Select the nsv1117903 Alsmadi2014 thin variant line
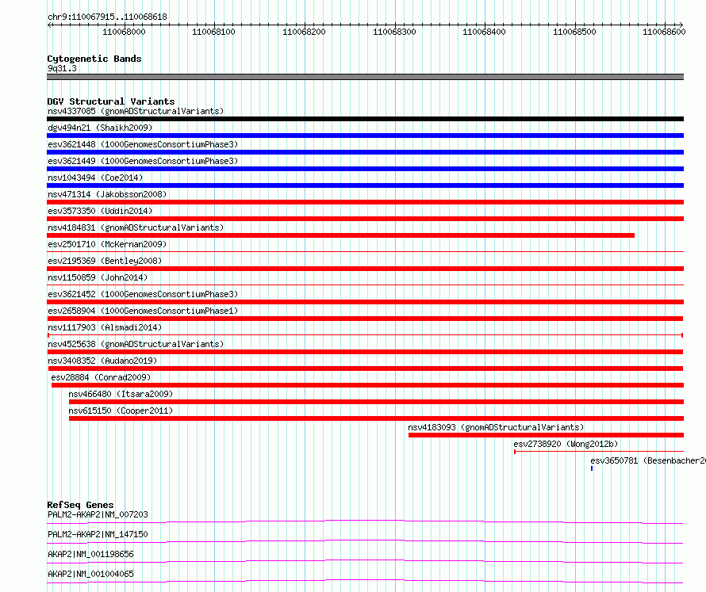 [365, 335]
